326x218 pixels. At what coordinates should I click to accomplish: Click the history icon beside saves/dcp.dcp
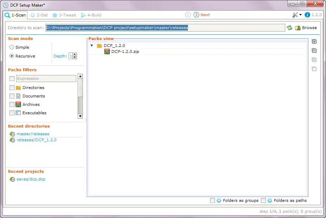[x=12, y=179]
